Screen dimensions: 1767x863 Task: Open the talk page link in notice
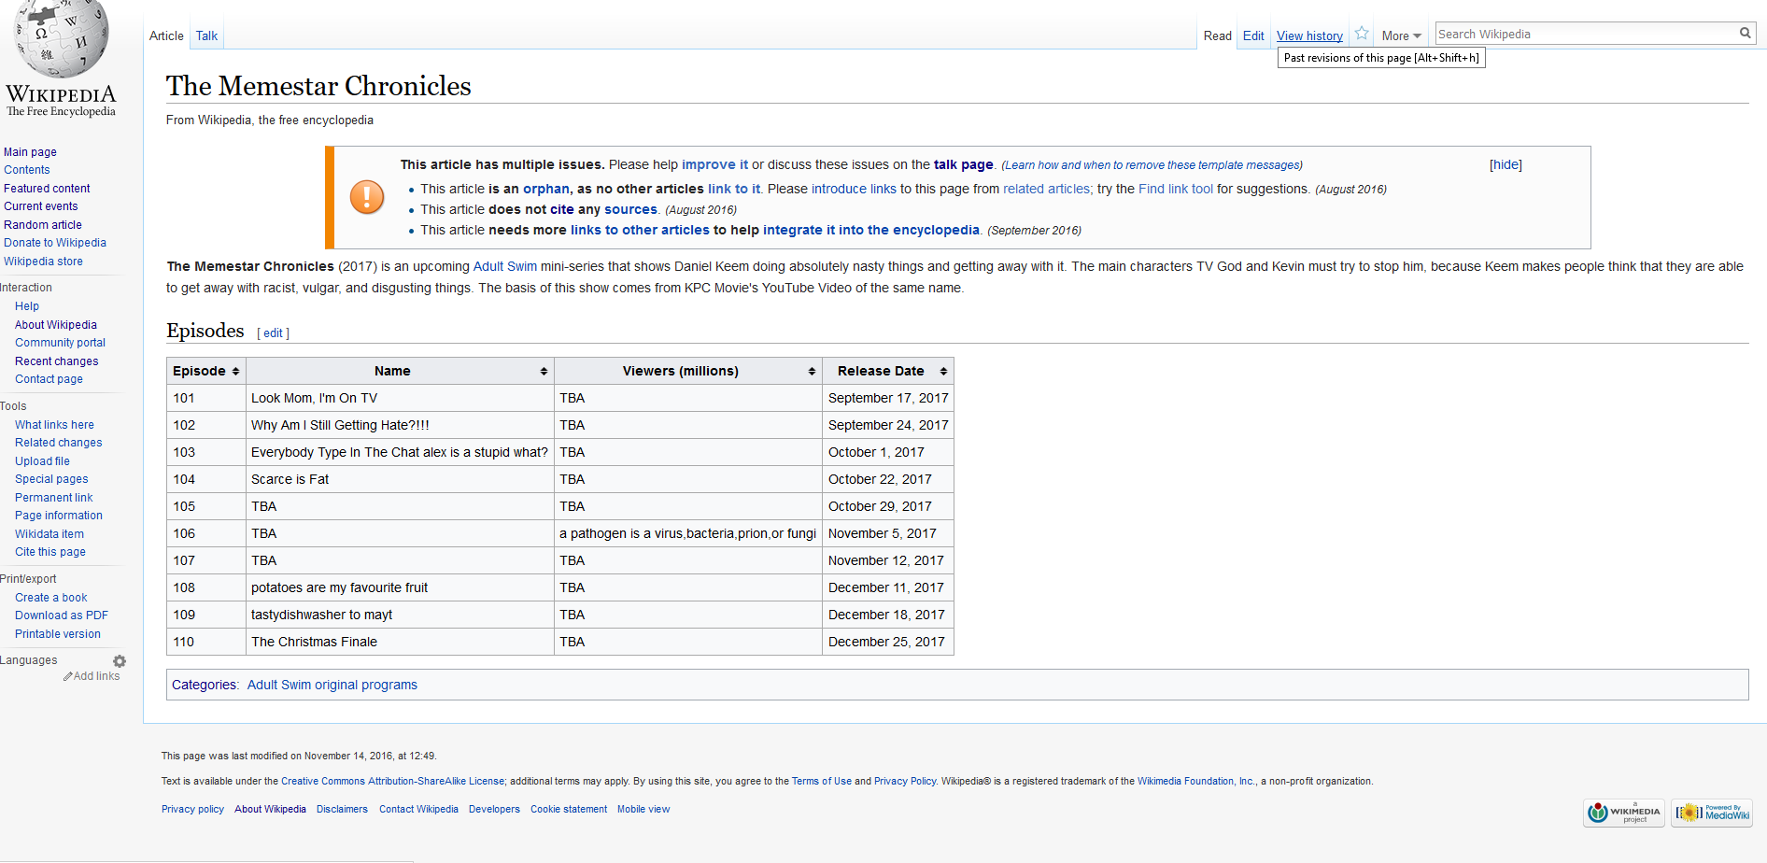[x=964, y=164]
